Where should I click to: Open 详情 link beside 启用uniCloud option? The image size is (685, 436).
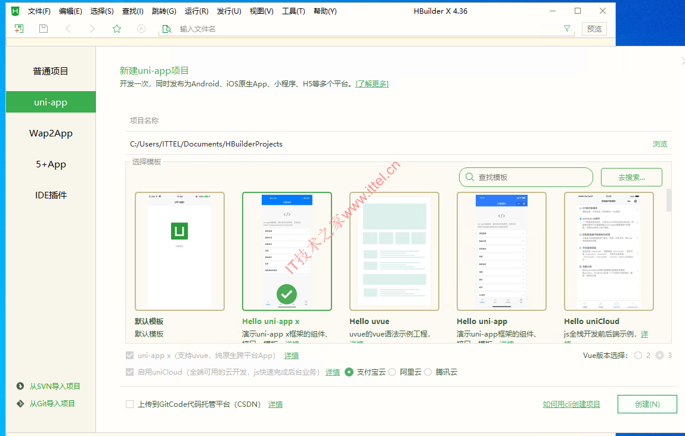[x=333, y=372]
